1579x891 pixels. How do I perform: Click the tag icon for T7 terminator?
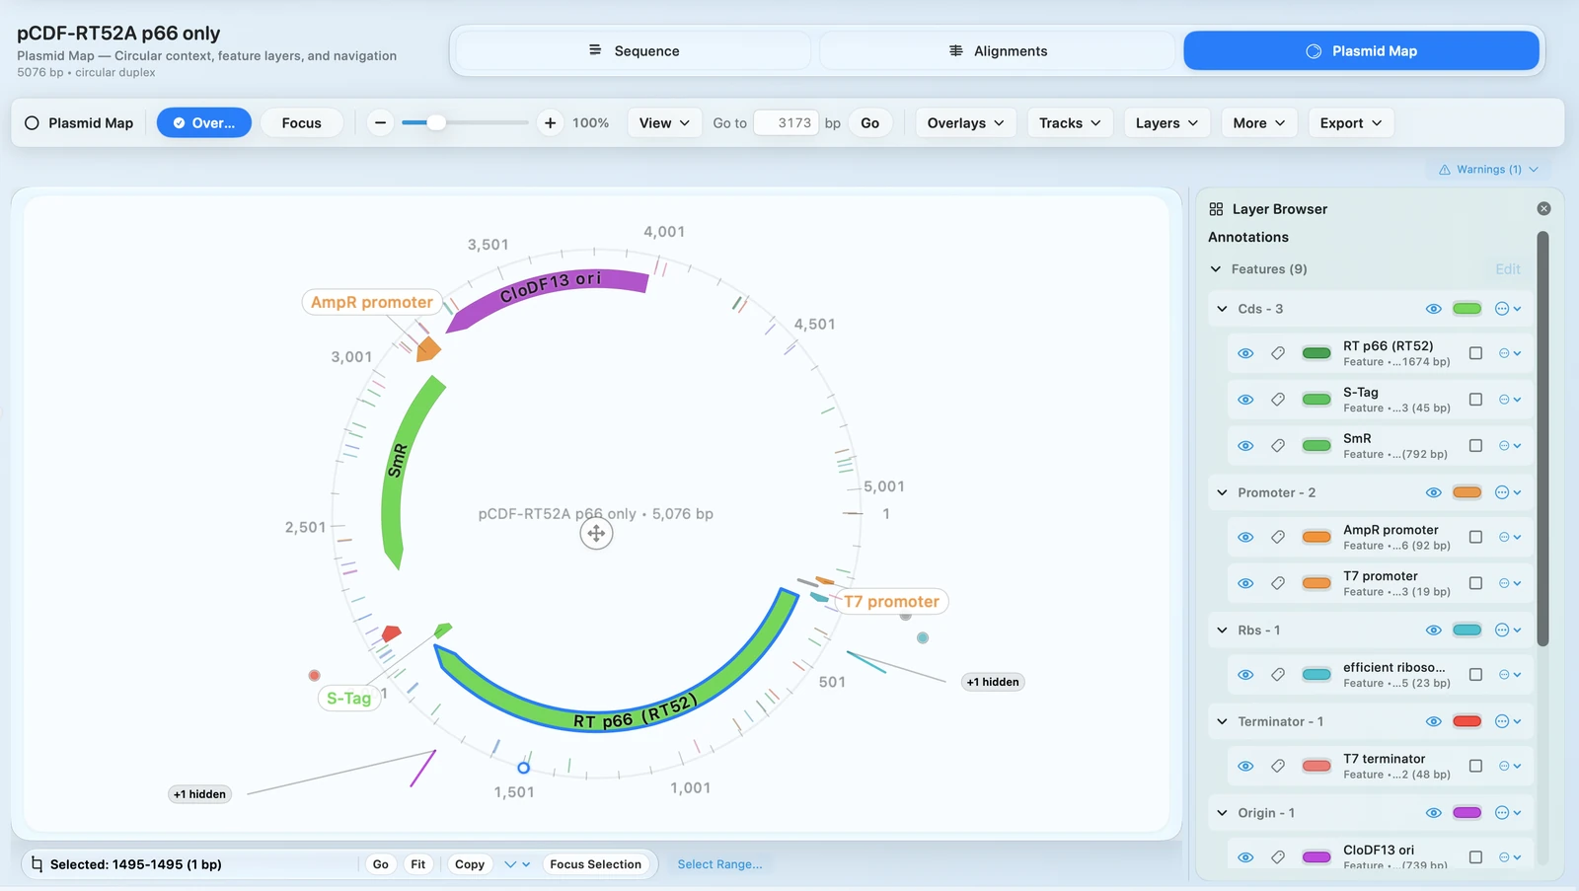tap(1278, 766)
